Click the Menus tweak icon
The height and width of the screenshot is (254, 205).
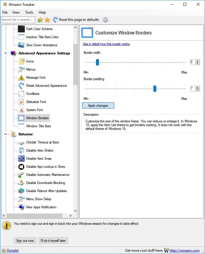click(21, 69)
